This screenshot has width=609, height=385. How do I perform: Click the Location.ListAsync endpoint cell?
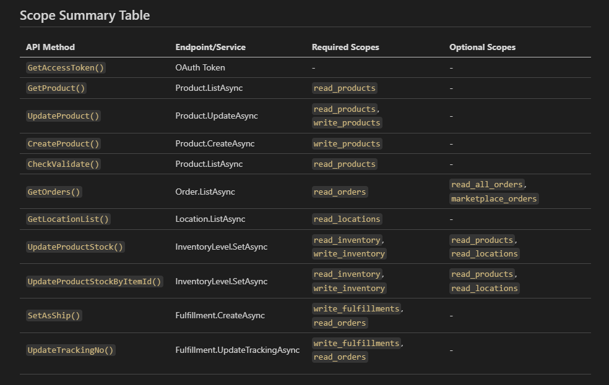point(209,219)
